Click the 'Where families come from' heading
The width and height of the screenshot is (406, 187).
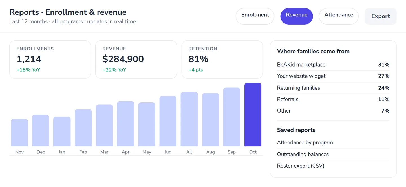tap(313, 51)
